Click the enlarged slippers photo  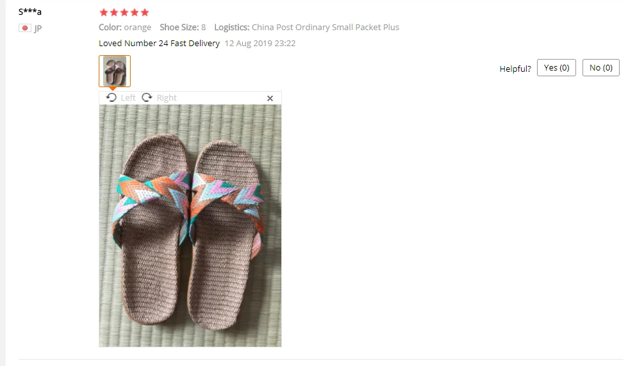pyautogui.click(x=190, y=226)
